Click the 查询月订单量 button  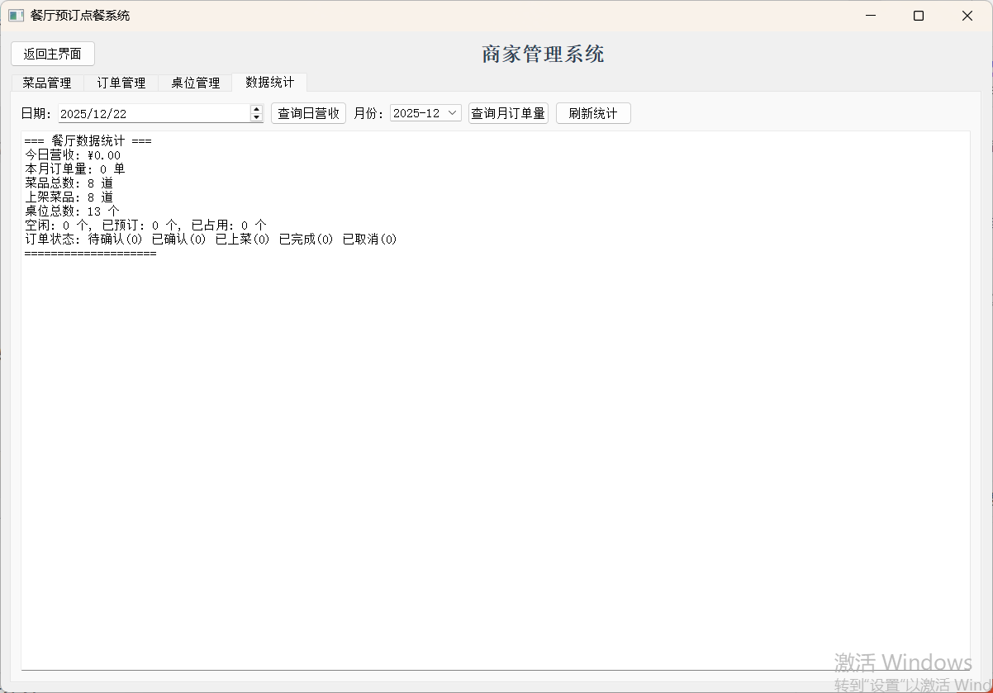[508, 113]
